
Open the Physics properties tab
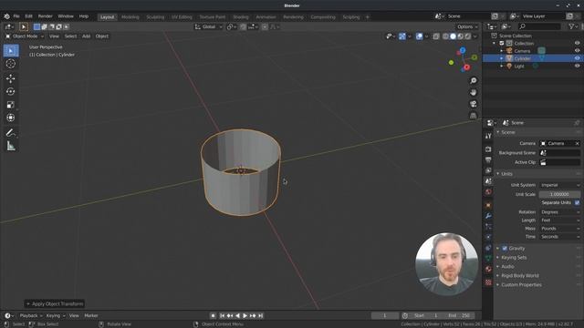[x=488, y=237]
